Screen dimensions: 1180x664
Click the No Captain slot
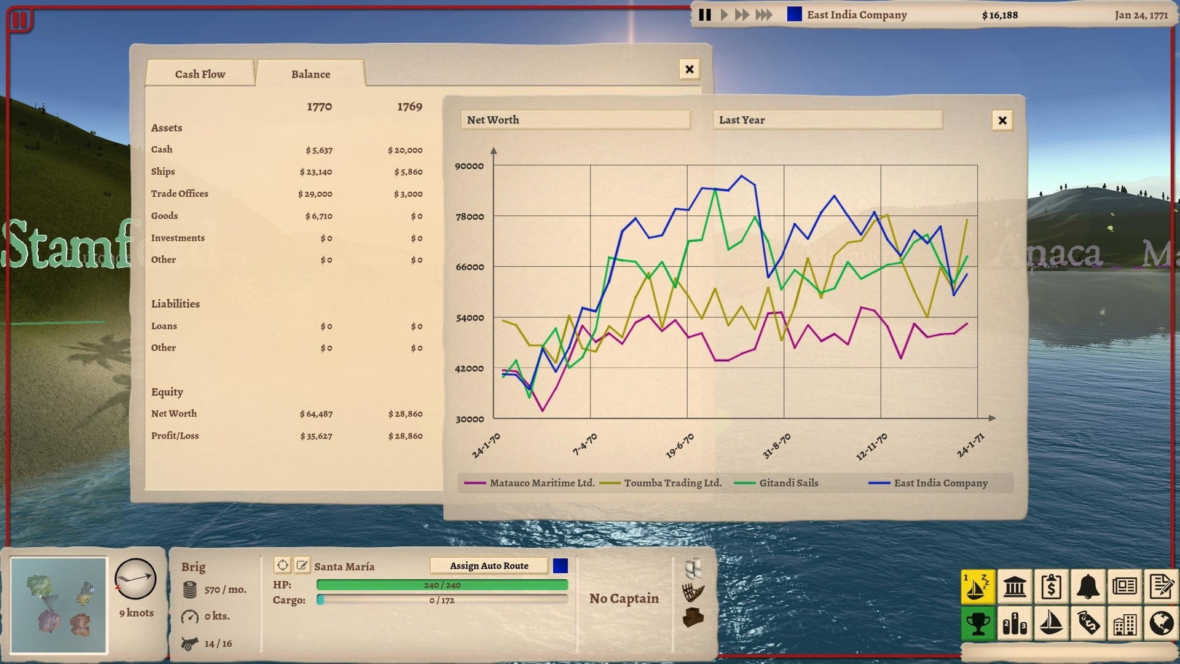tap(624, 598)
